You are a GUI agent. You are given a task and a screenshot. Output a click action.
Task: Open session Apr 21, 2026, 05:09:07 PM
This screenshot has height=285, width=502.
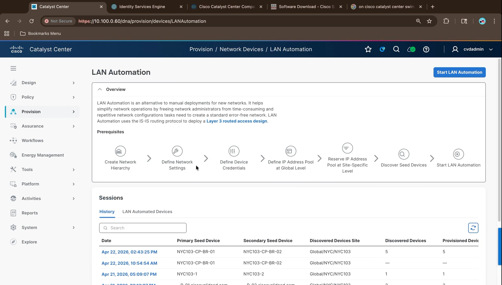pyautogui.click(x=129, y=274)
